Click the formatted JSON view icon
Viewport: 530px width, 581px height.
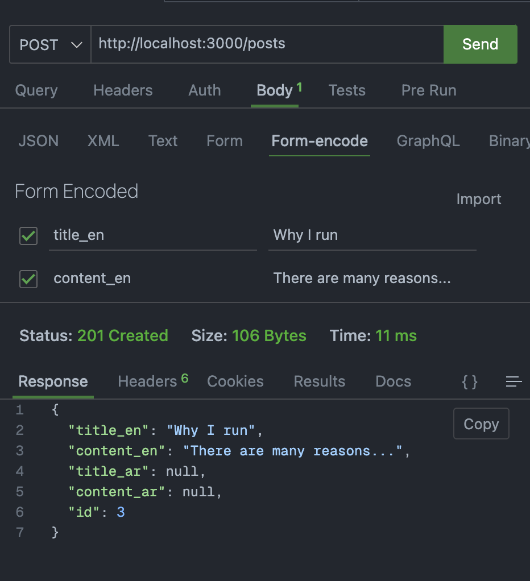click(470, 381)
